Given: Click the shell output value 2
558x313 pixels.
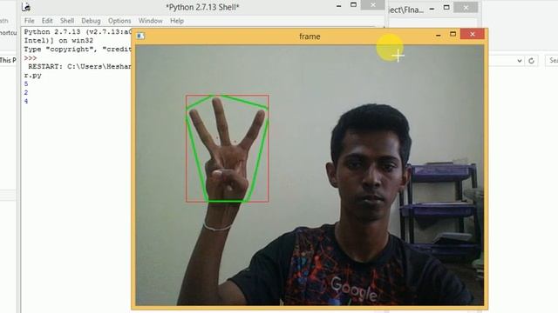Looking at the screenshot, I should coord(26,93).
